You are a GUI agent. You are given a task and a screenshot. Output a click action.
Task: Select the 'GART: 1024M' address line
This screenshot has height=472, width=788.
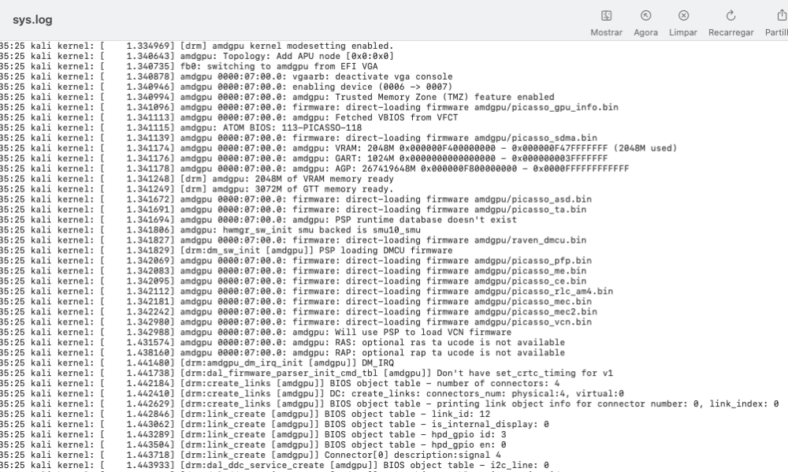click(304, 158)
